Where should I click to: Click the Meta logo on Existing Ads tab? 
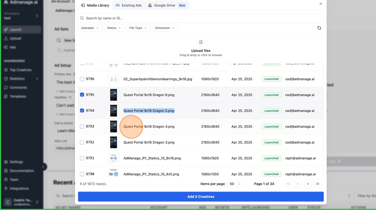117,5
